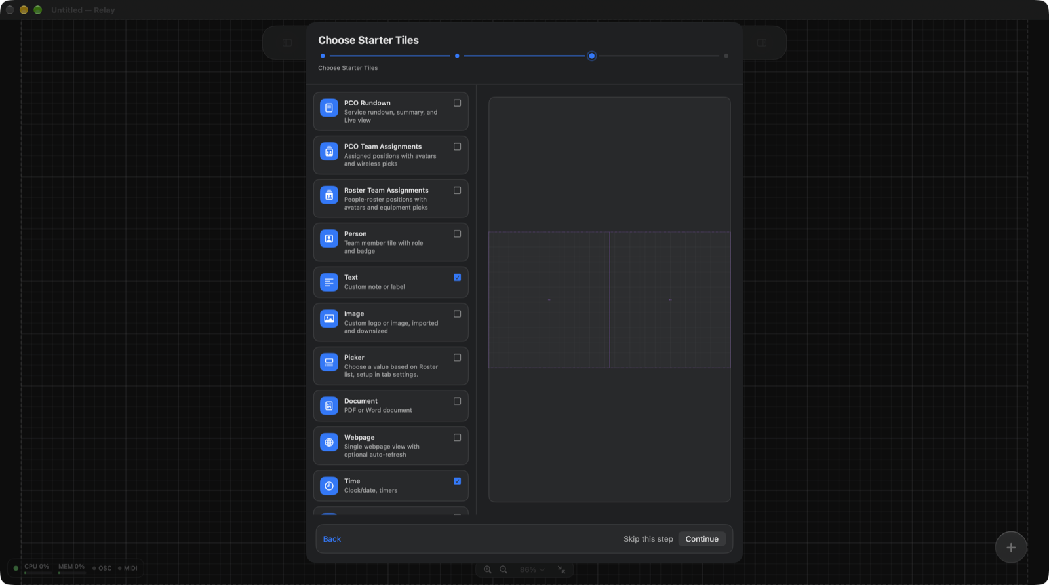Screen dimensions: 1049x585
Task: Open the 86% zoom level dropdown
Action: (532, 569)
